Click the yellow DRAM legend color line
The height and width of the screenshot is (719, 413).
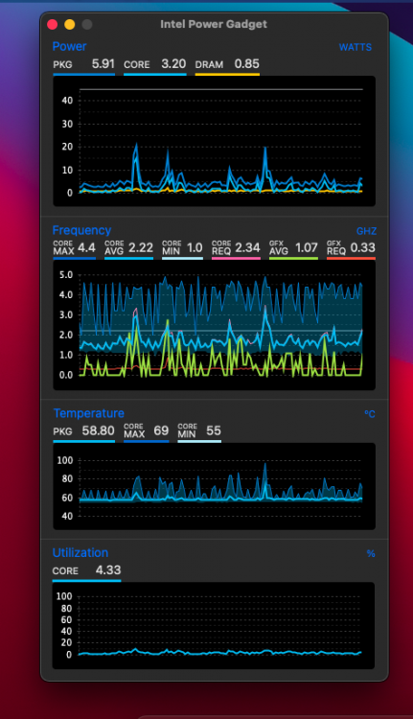coord(227,74)
